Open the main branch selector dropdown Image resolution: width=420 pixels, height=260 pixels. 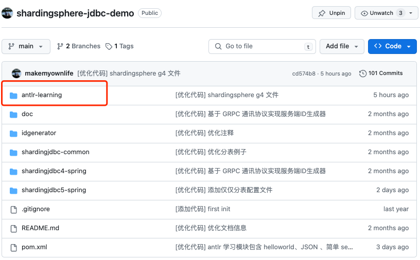tap(26, 46)
